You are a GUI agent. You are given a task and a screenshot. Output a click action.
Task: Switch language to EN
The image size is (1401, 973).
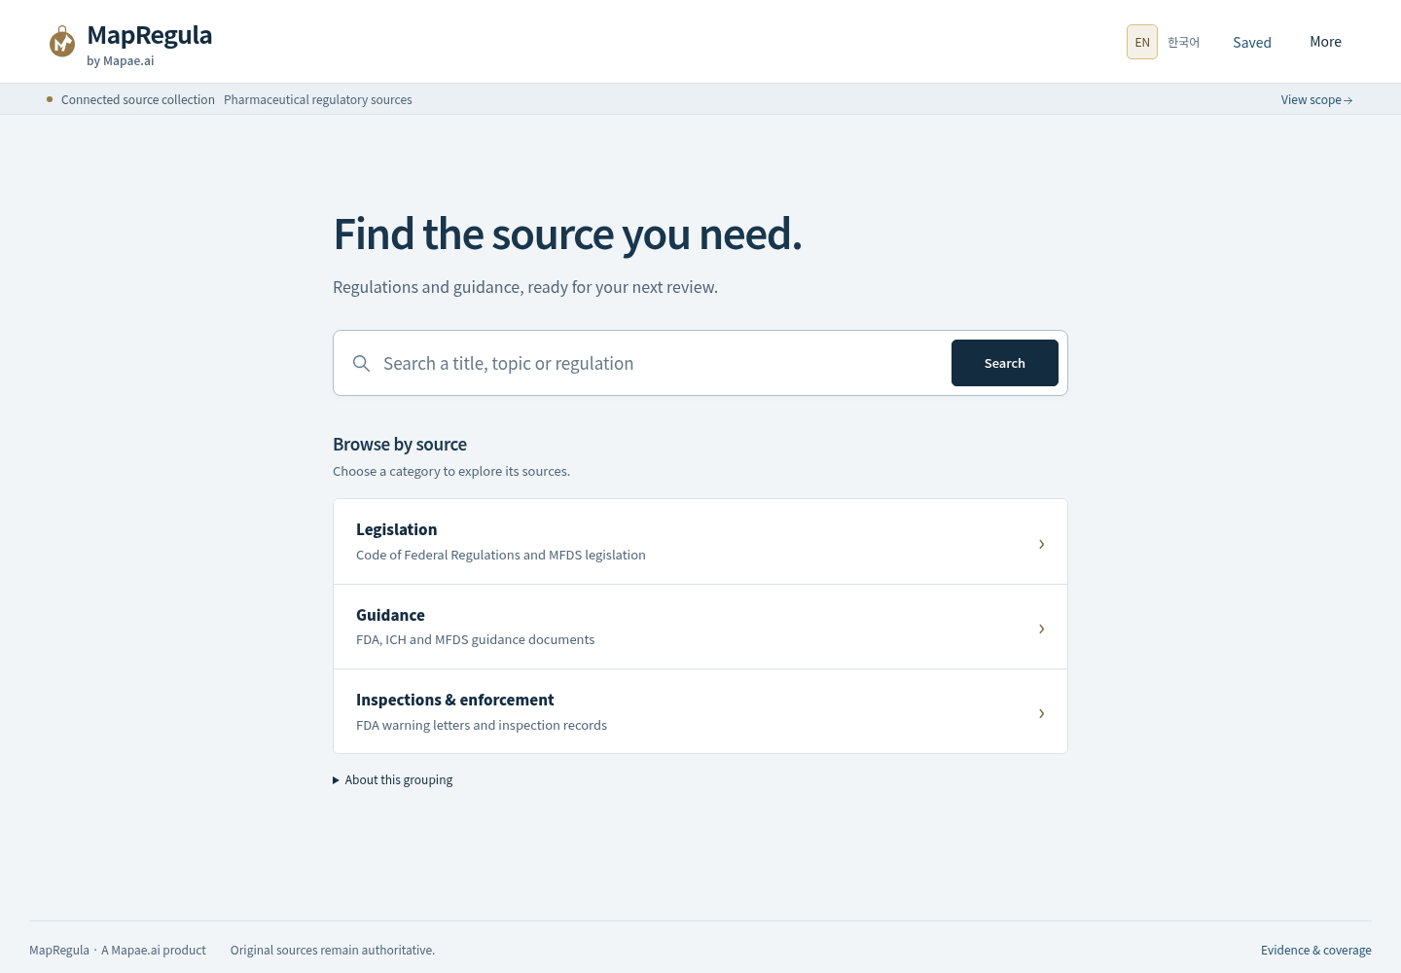point(1142,42)
